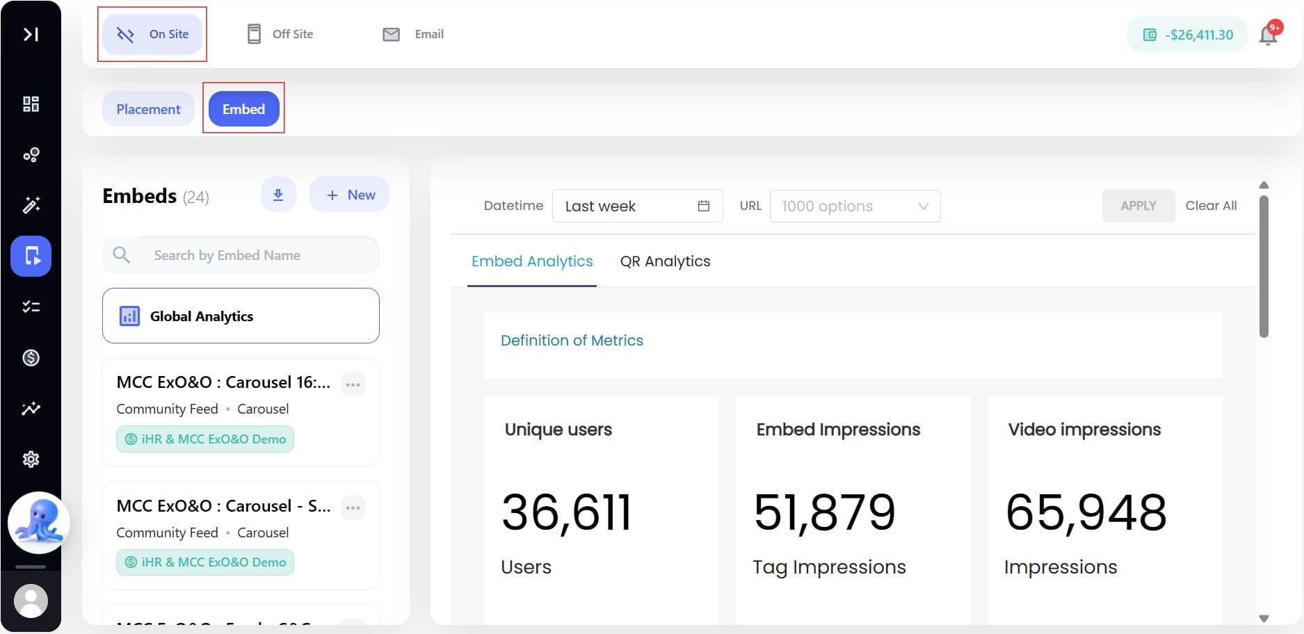Screen dimensions: 1304x634
Task: Click scrollbar down arrow in analytics panel
Action: (x=1264, y=618)
